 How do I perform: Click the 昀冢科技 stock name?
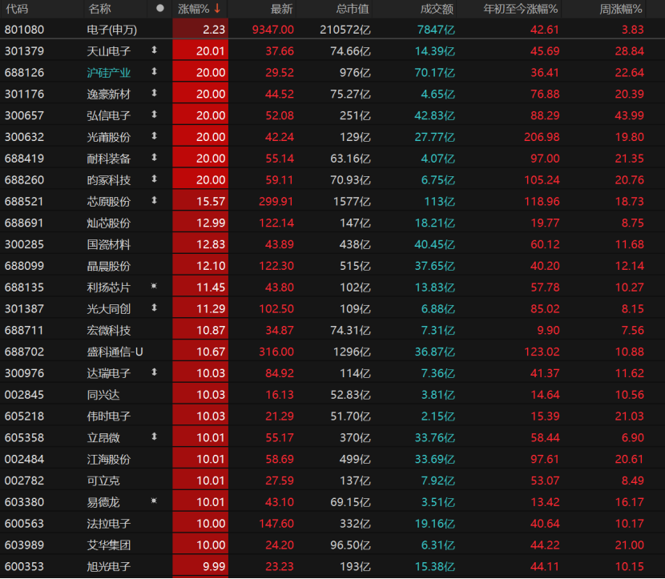point(109,180)
